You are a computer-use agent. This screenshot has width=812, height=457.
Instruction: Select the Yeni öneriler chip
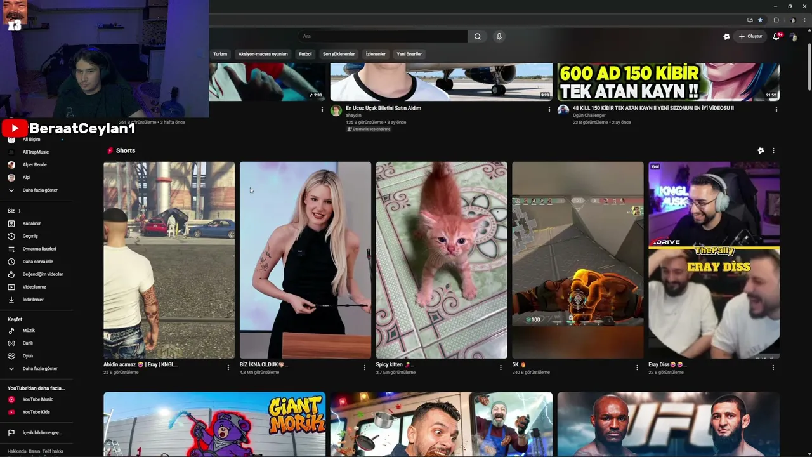(409, 54)
